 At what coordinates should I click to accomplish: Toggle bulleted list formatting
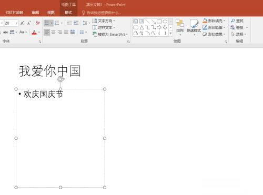point(46,23)
